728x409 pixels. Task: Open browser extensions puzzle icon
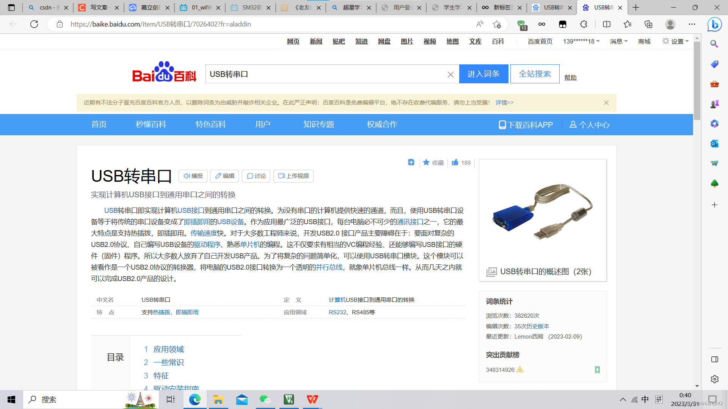pos(584,24)
